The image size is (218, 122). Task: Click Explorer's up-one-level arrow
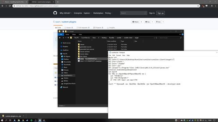point(68,38)
